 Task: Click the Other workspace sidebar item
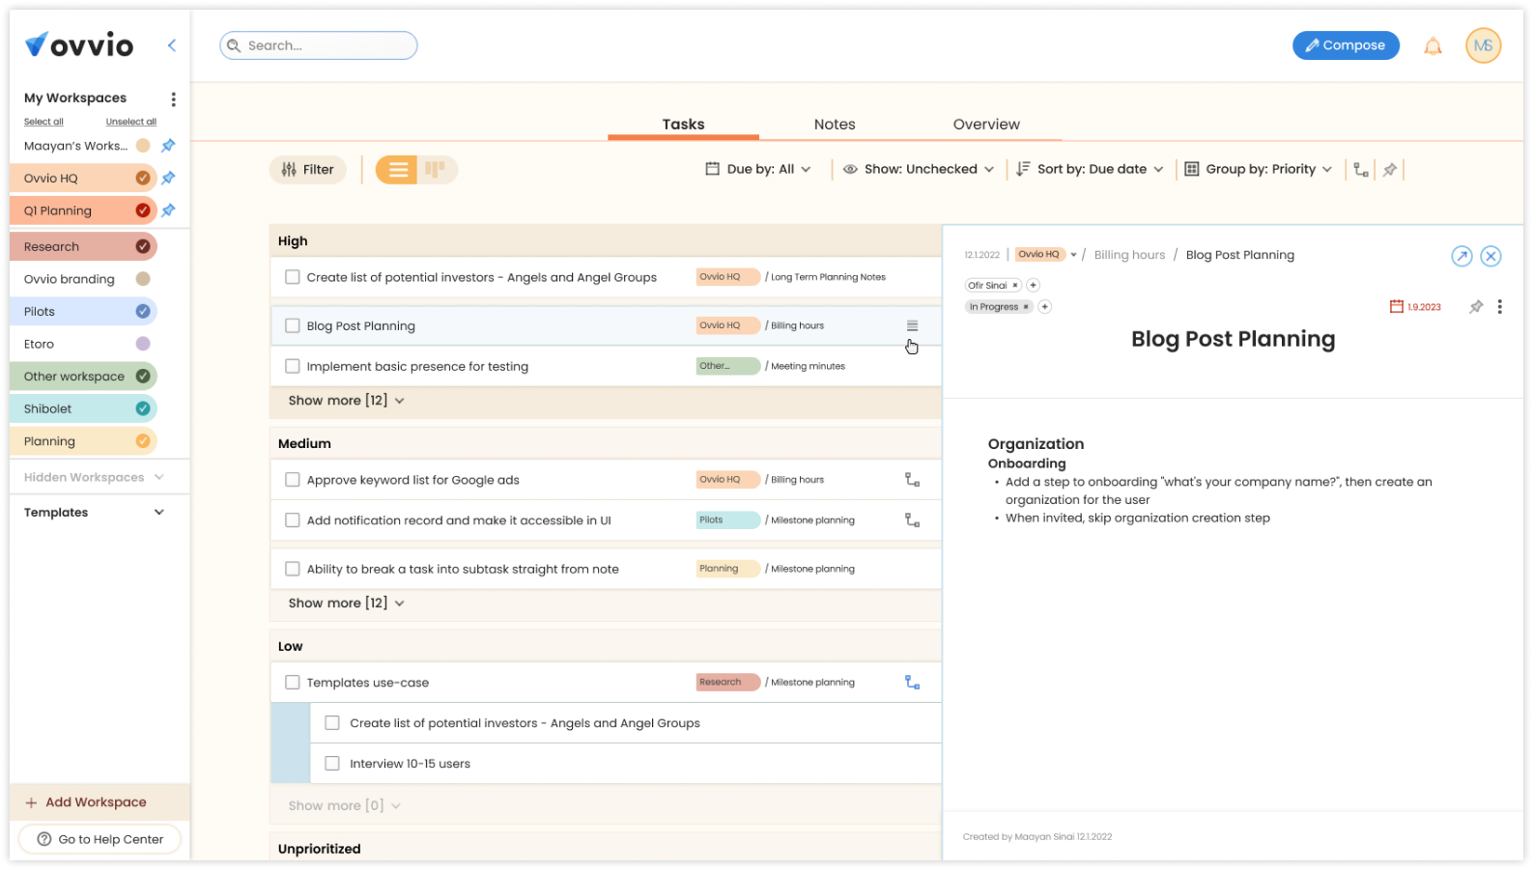click(83, 377)
